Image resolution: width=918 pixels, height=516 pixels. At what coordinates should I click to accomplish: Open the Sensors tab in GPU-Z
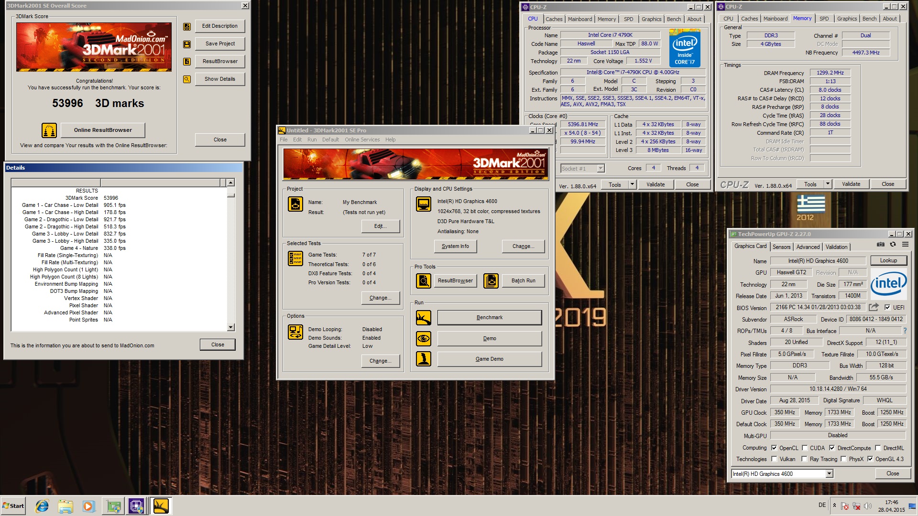point(781,247)
